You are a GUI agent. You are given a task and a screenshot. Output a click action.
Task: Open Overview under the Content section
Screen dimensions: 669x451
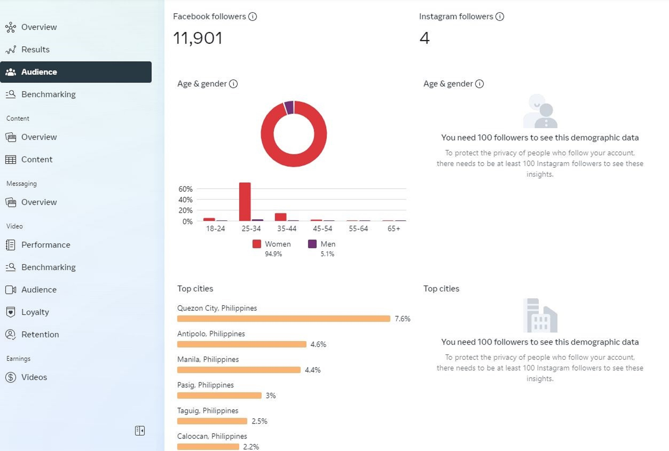(39, 137)
